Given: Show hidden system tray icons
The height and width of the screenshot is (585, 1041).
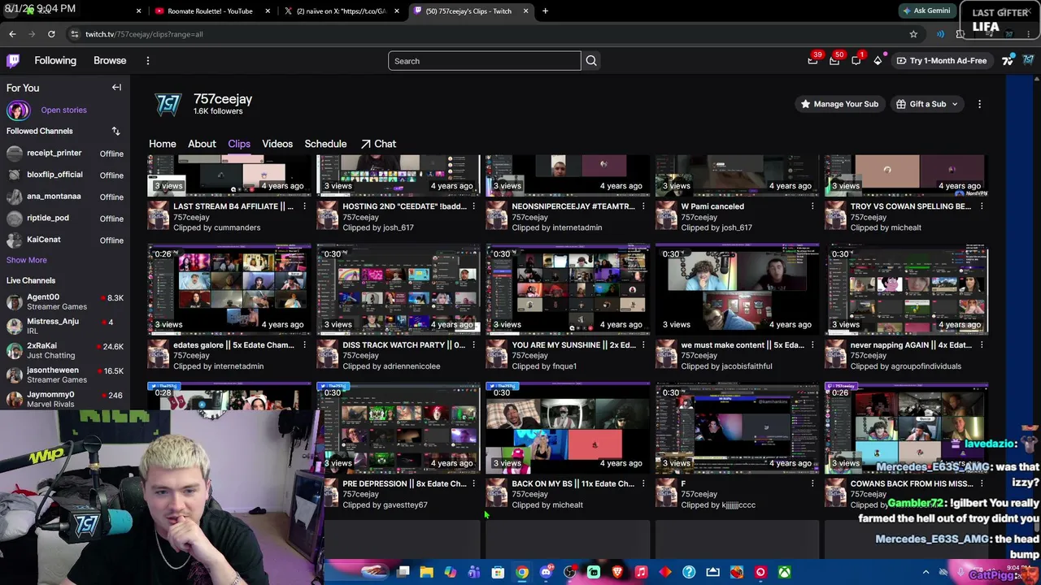Looking at the screenshot, I should tap(926, 573).
